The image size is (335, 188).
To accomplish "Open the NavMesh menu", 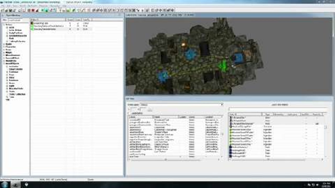I will 32,6.
